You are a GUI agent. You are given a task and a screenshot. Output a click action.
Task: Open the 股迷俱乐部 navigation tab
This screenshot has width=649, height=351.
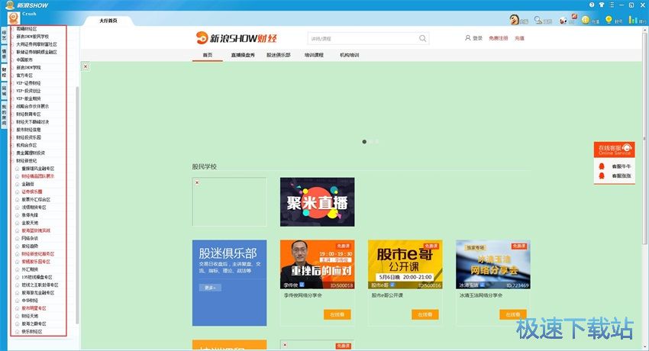click(278, 55)
